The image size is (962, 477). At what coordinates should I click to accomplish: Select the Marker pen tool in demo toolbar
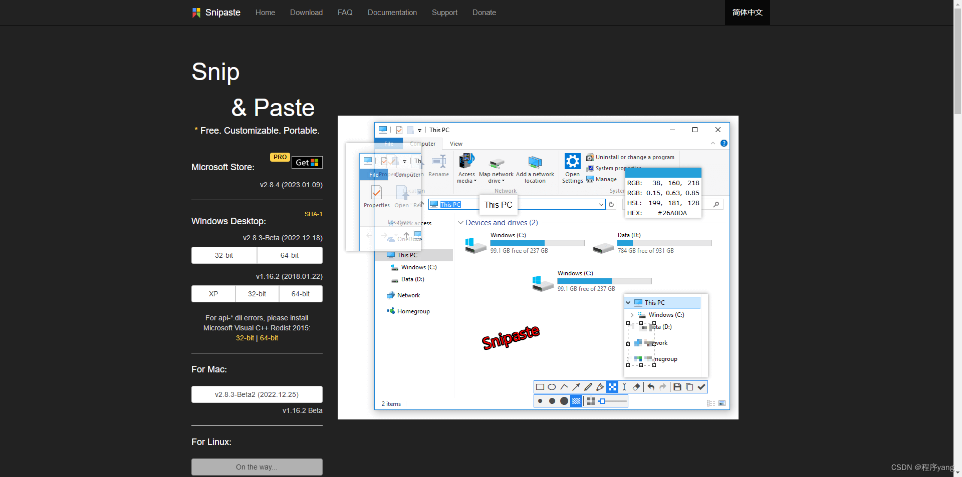(600, 387)
